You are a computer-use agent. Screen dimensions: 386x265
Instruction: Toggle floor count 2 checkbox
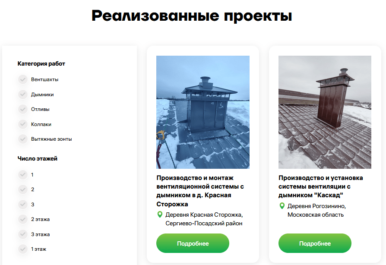coord(23,189)
